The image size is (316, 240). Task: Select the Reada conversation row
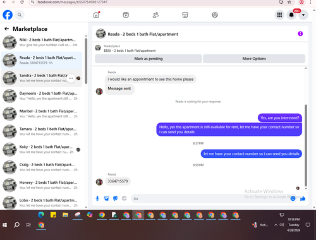click(x=42, y=60)
